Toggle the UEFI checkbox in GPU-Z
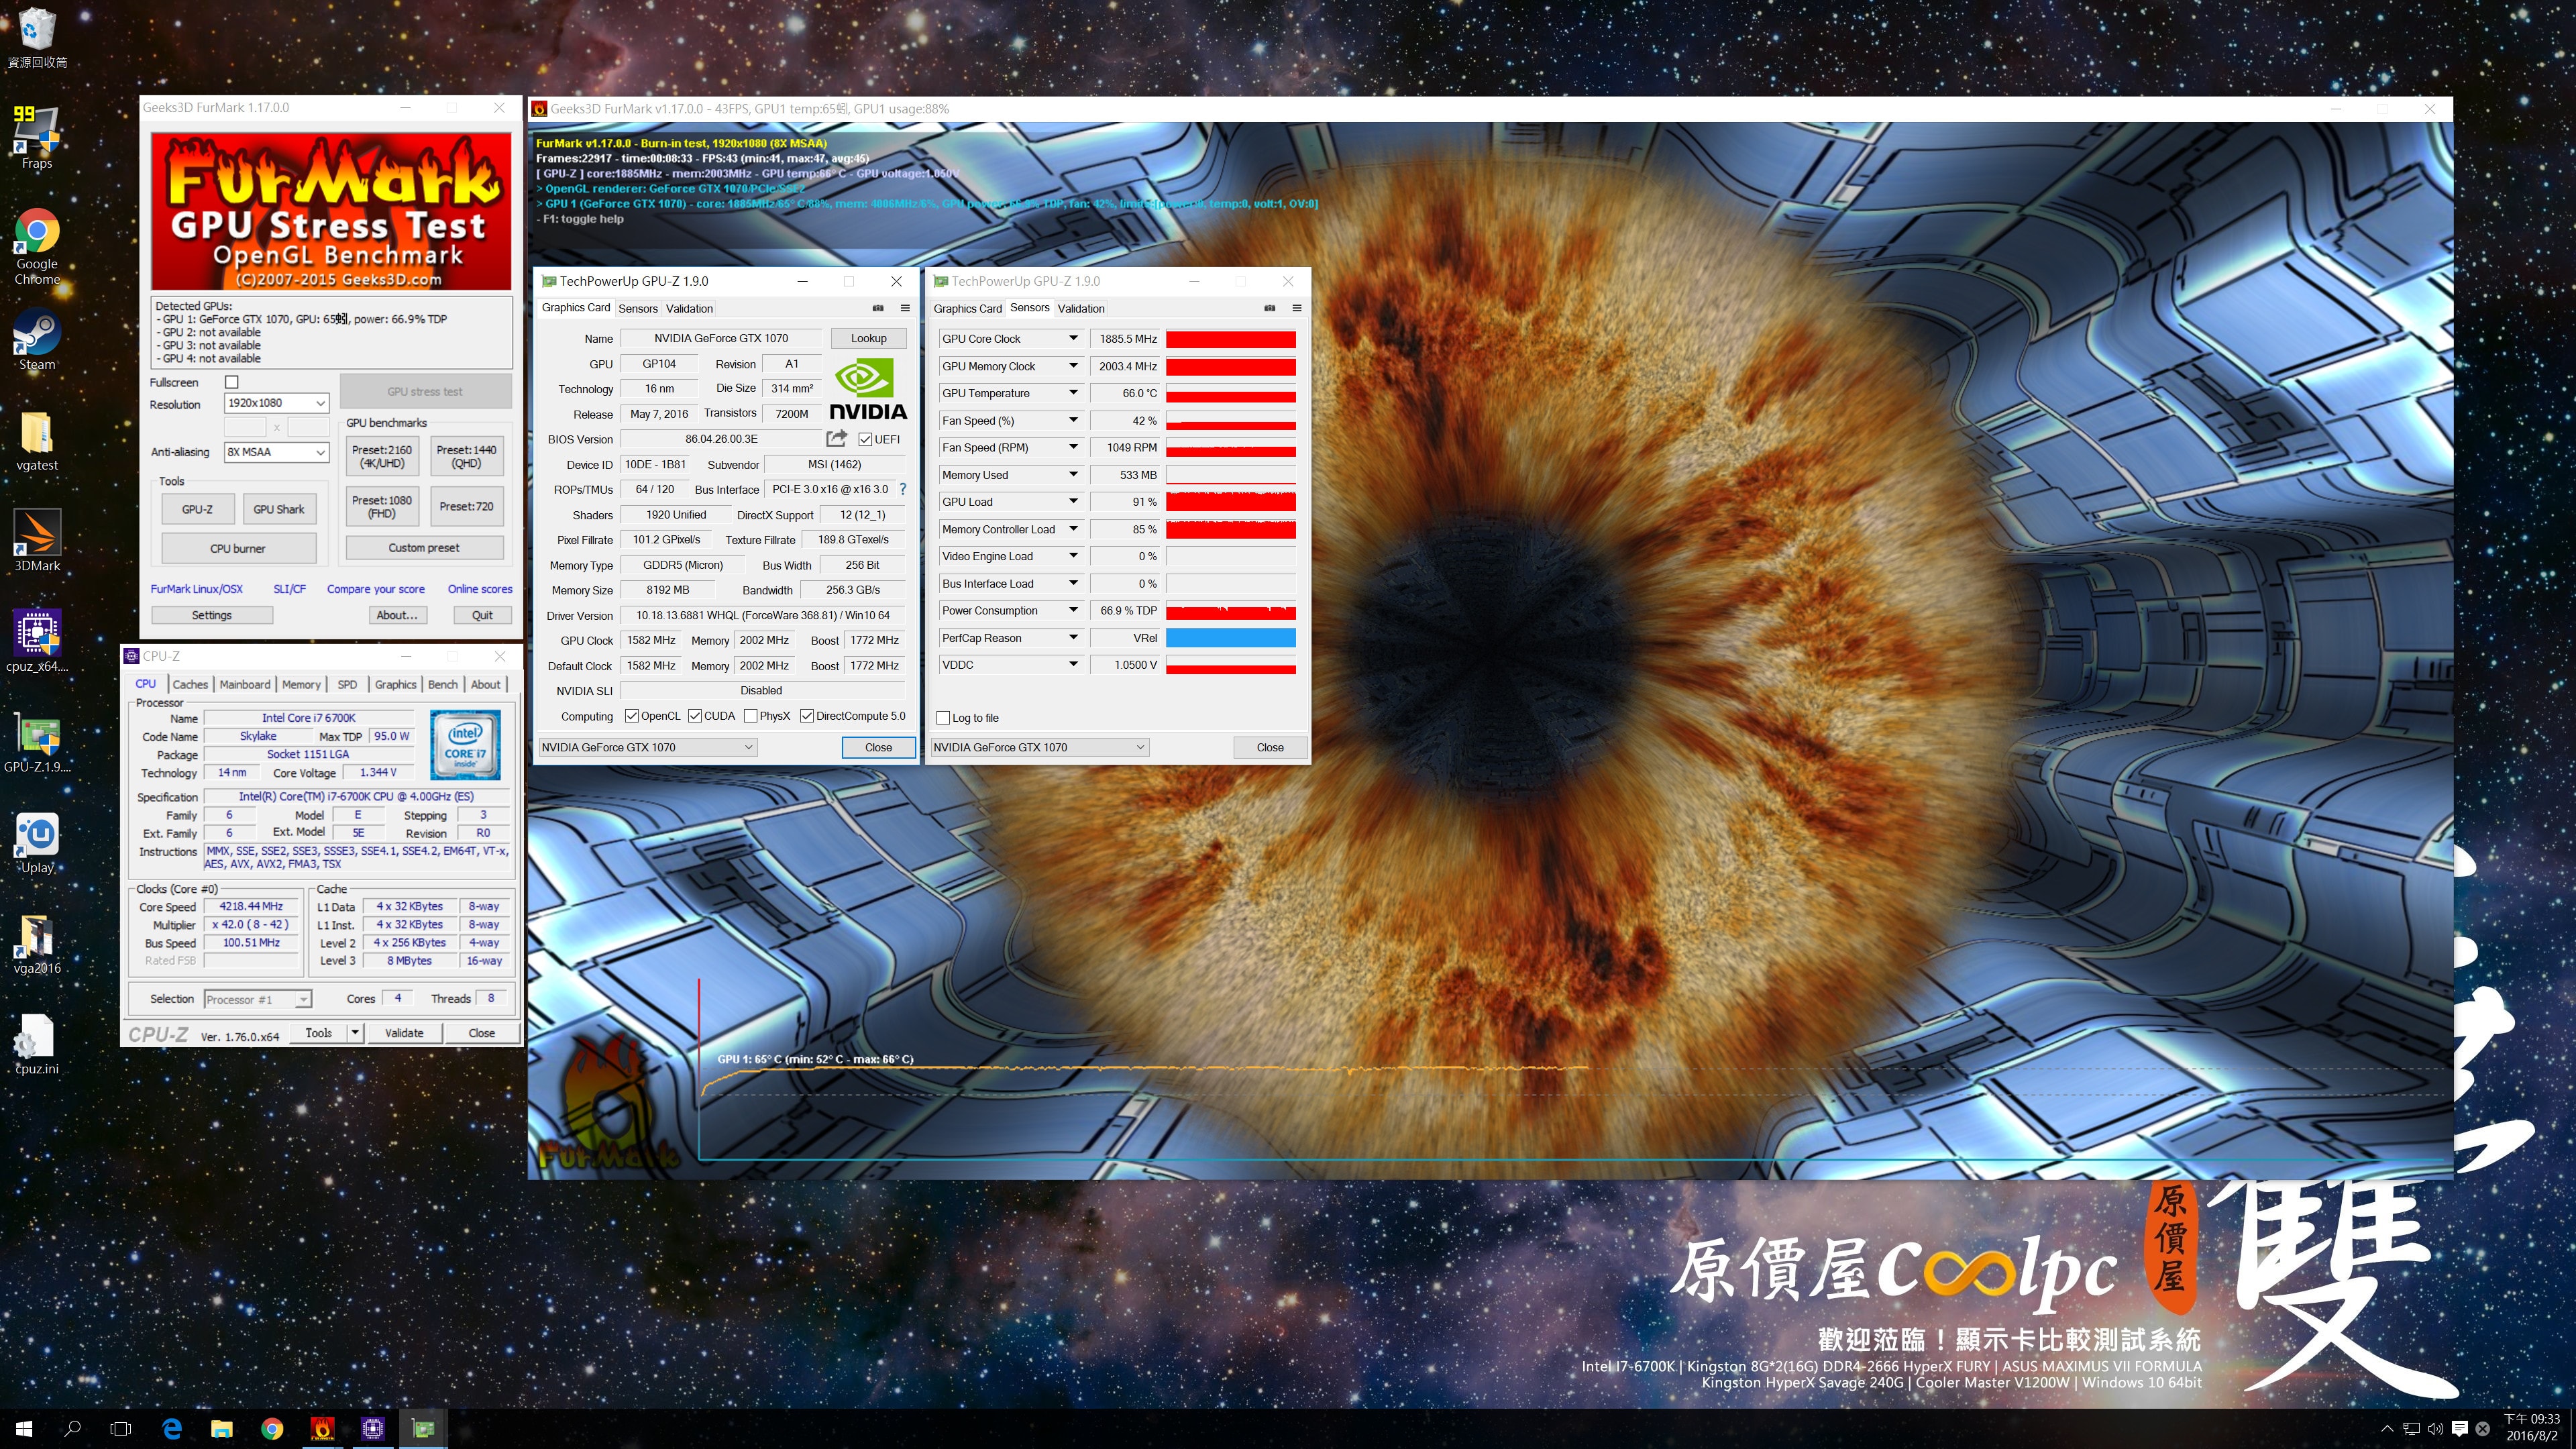Viewport: 2576px width, 1449px height. pyautogui.click(x=865, y=439)
